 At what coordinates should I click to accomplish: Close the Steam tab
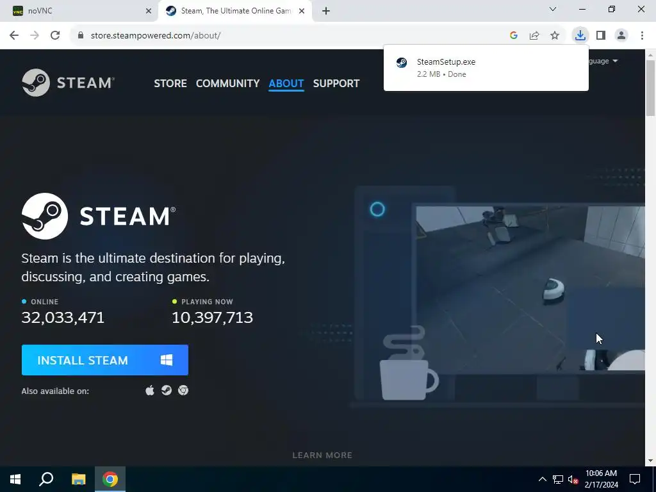(302, 11)
